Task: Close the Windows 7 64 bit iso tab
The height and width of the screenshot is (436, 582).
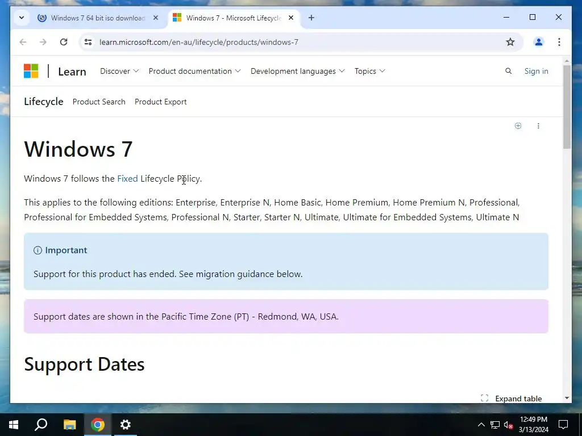Action: [x=156, y=18]
